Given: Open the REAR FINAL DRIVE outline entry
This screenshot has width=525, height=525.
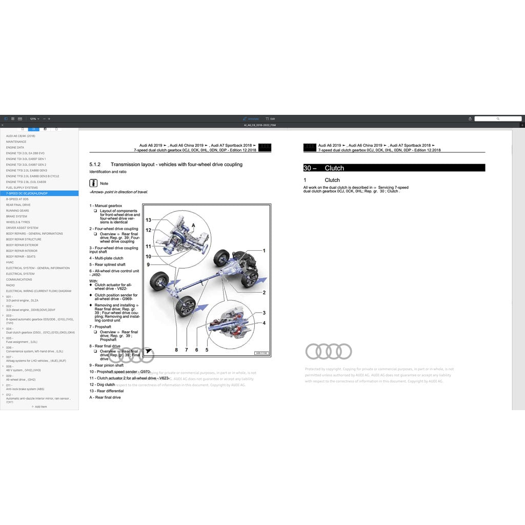Looking at the screenshot, I should [18, 205].
